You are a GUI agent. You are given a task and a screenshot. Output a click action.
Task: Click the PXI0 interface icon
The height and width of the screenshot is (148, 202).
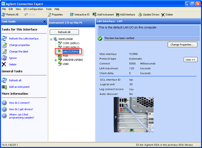tap(60, 56)
